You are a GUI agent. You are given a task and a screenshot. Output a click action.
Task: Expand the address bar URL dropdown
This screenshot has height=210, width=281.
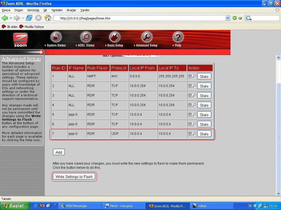click(227, 18)
